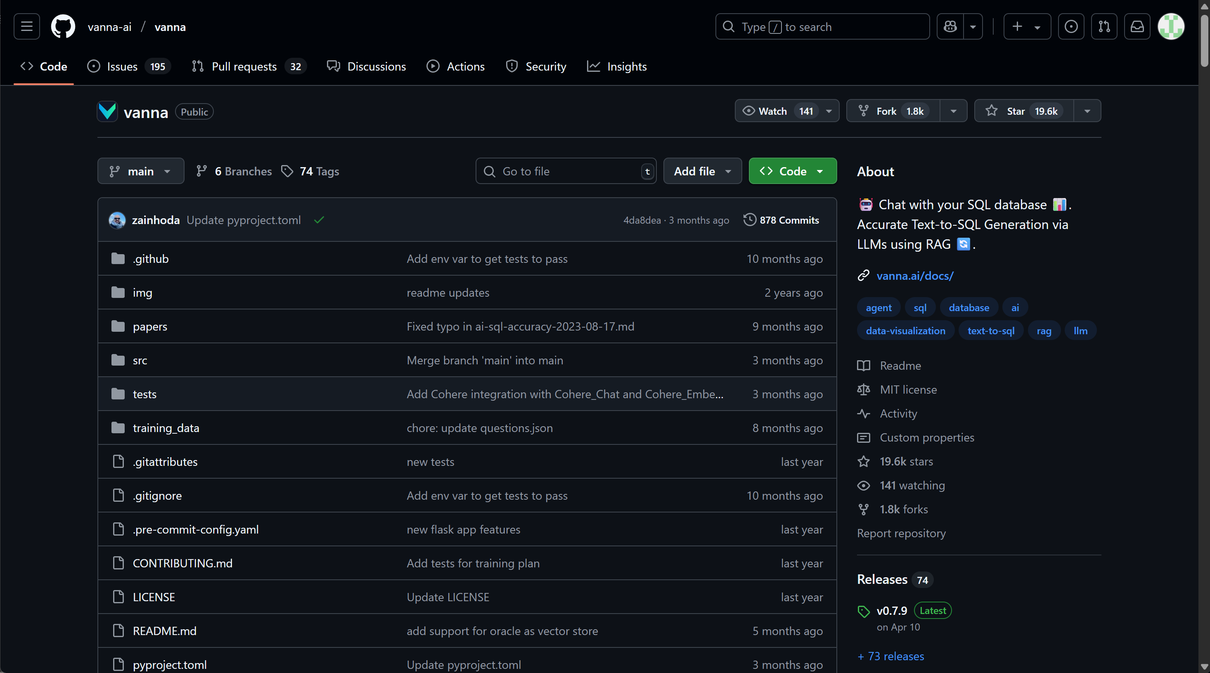Image resolution: width=1210 pixels, height=673 pixels.
Task: Click the release tag icon for v0.7.9
Action: click(x=863, y=612)
